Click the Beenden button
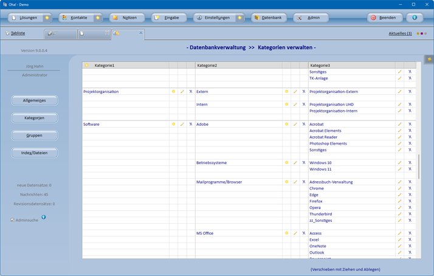Screen dimensions: 434x276 (384, 18)
